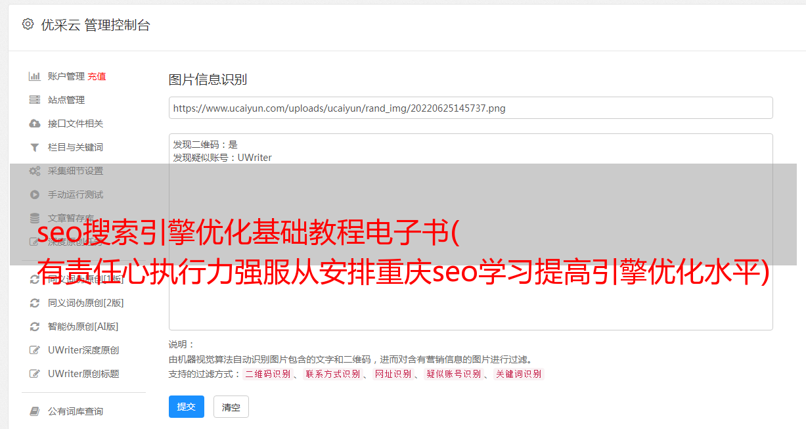The height and width of the screenshot is (429, 806).
Task: Click the server icon for 站点管理
Action: click(35, 100)
